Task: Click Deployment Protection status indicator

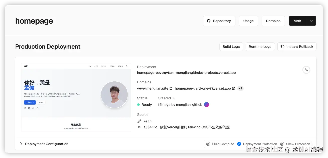Action: click(x=257, y=144)
